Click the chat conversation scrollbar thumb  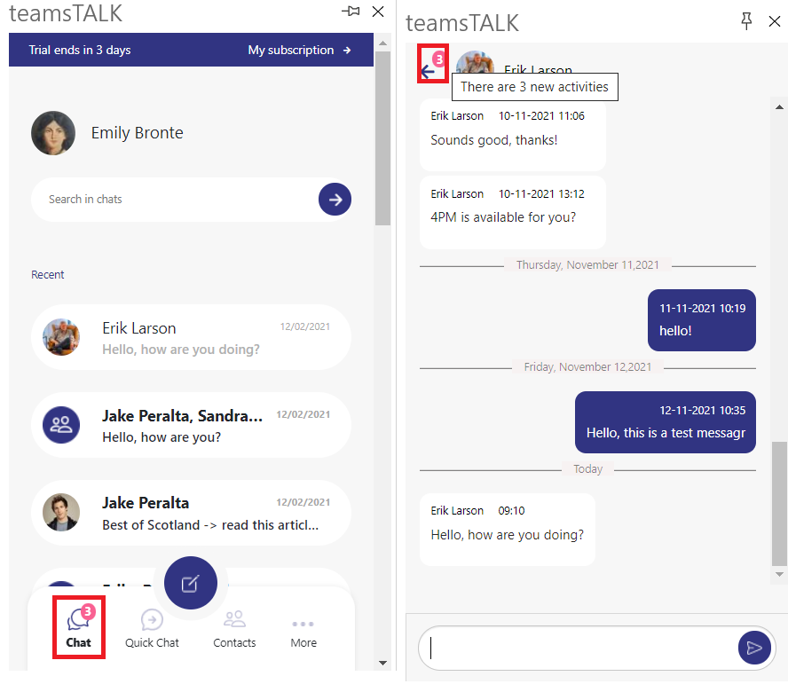click(779, 504)
